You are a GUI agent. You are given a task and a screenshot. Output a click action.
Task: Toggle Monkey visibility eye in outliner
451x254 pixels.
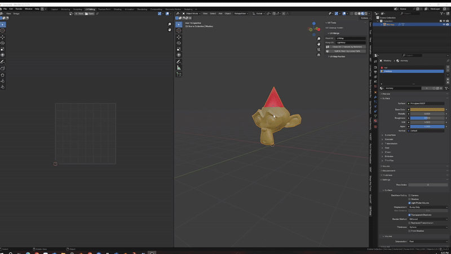pyautogui.click(x=444, y=24)
